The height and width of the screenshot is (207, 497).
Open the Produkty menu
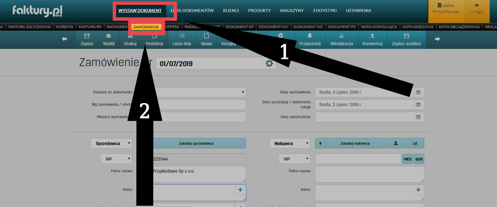click(x=259, y=10)
